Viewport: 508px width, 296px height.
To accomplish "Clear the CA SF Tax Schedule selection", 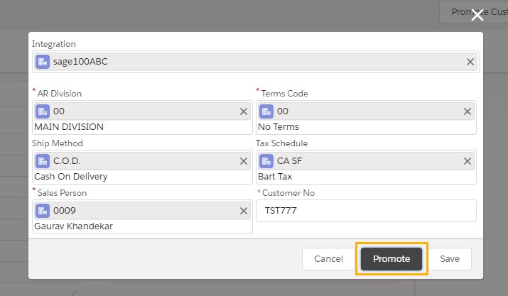I will point(468,161).
